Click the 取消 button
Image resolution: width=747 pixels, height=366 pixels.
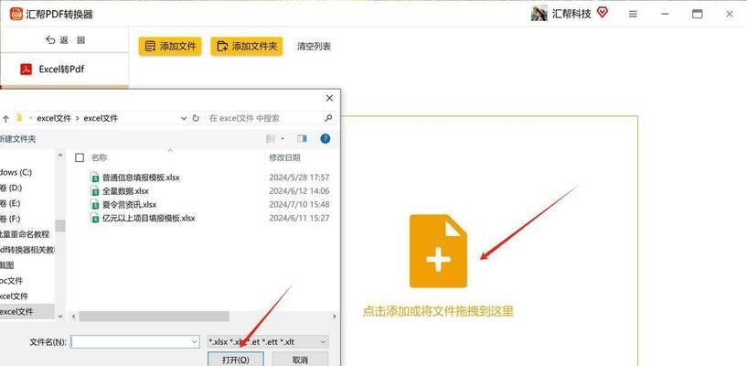point(300,360)
